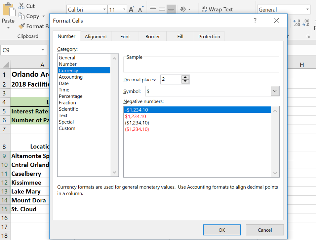This screenshot has width=316, height=240.
Task: Select Time in Category list
Action: click(x=84, y=90)
